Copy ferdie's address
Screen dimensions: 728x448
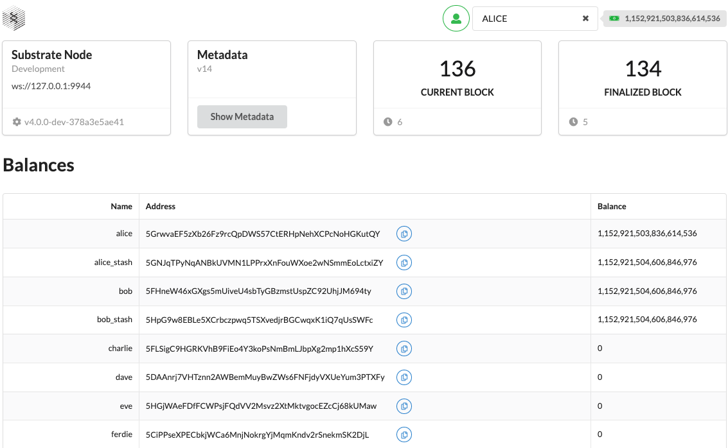(404, 435)
